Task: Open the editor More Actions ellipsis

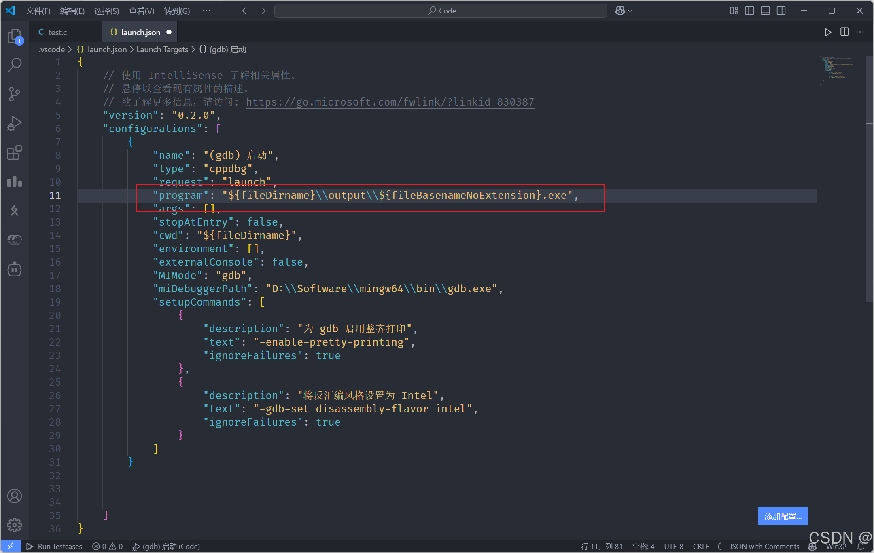Action: click(860, 32)
